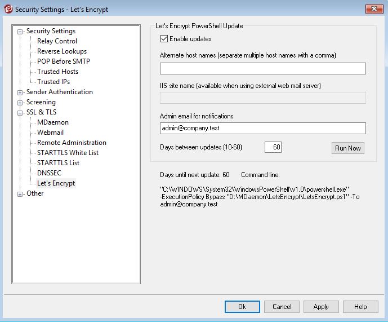The height and width of the screenshot is (322, 388).
Task: Select POP Before SMTP item
Action: (64, 61)
